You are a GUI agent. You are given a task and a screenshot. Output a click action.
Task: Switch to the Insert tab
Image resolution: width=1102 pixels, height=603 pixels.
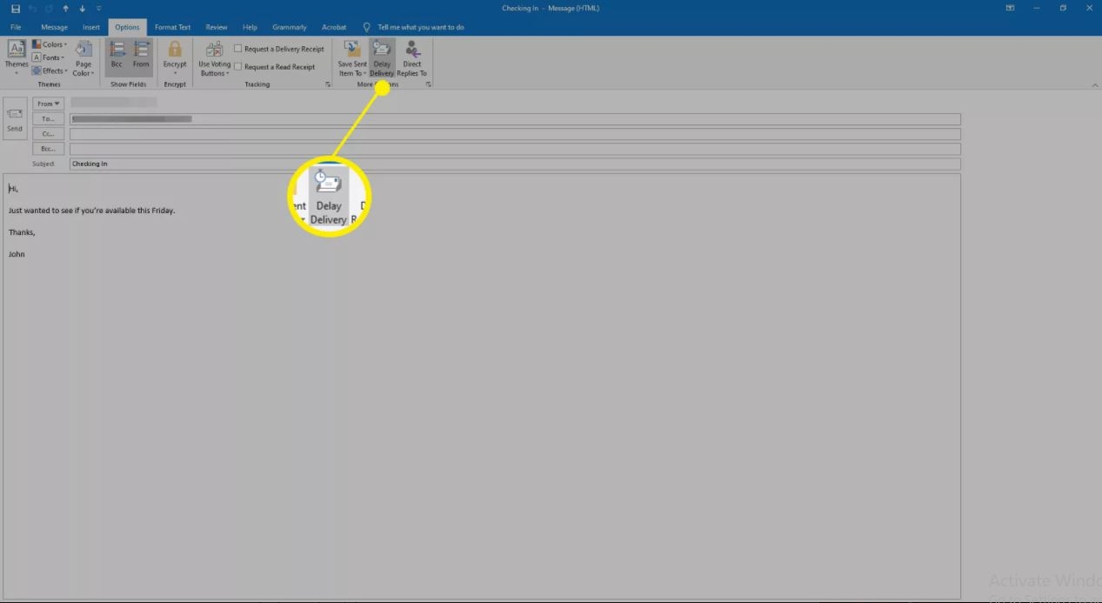pyautogui.click(x=91, y=27)
